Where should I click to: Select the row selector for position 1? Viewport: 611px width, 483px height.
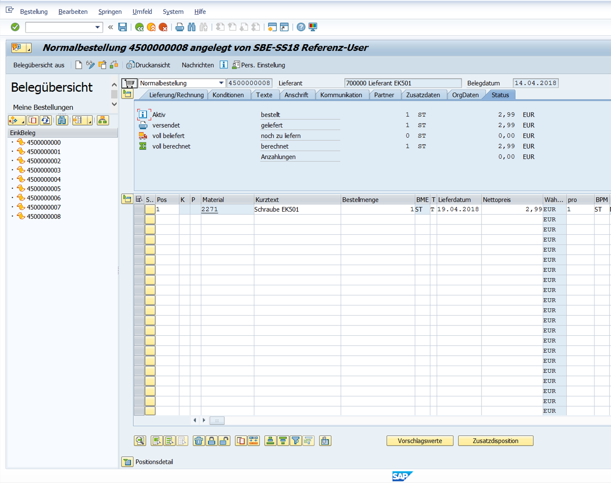(x=139, y=209)
